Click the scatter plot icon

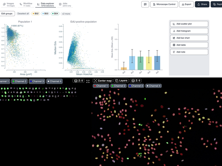click(174, 24)
